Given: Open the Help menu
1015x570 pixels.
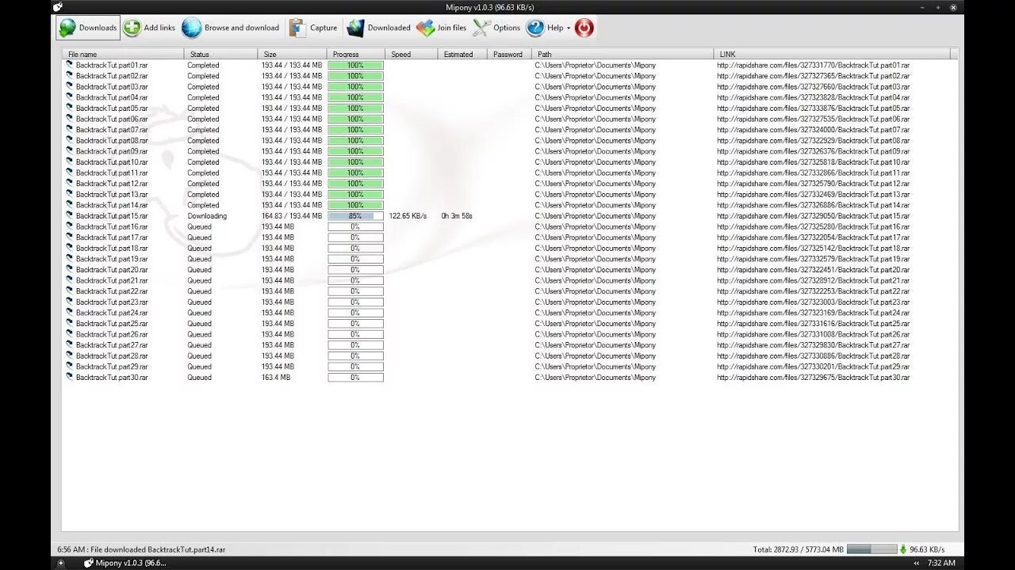Looking at the screenshot, I should click(x=548, y=28).
